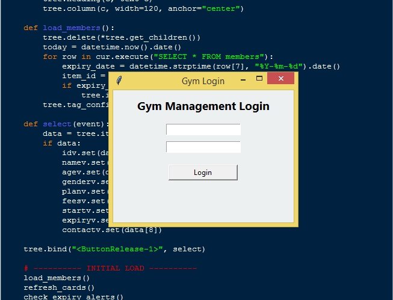Click the today = datetime.now().date() line
The image size is (393, 300).
(x=112, y=47)
